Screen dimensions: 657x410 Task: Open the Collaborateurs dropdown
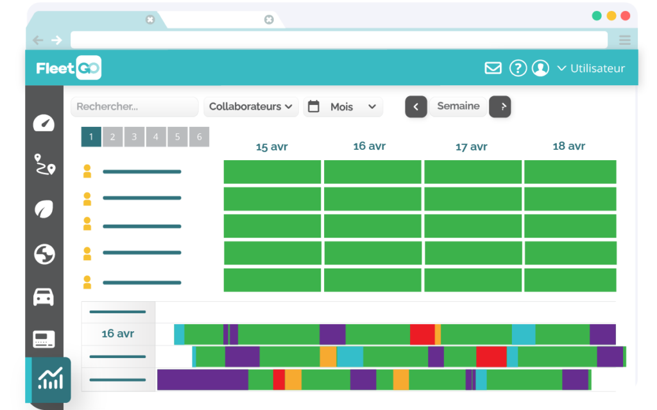[251, 107]
